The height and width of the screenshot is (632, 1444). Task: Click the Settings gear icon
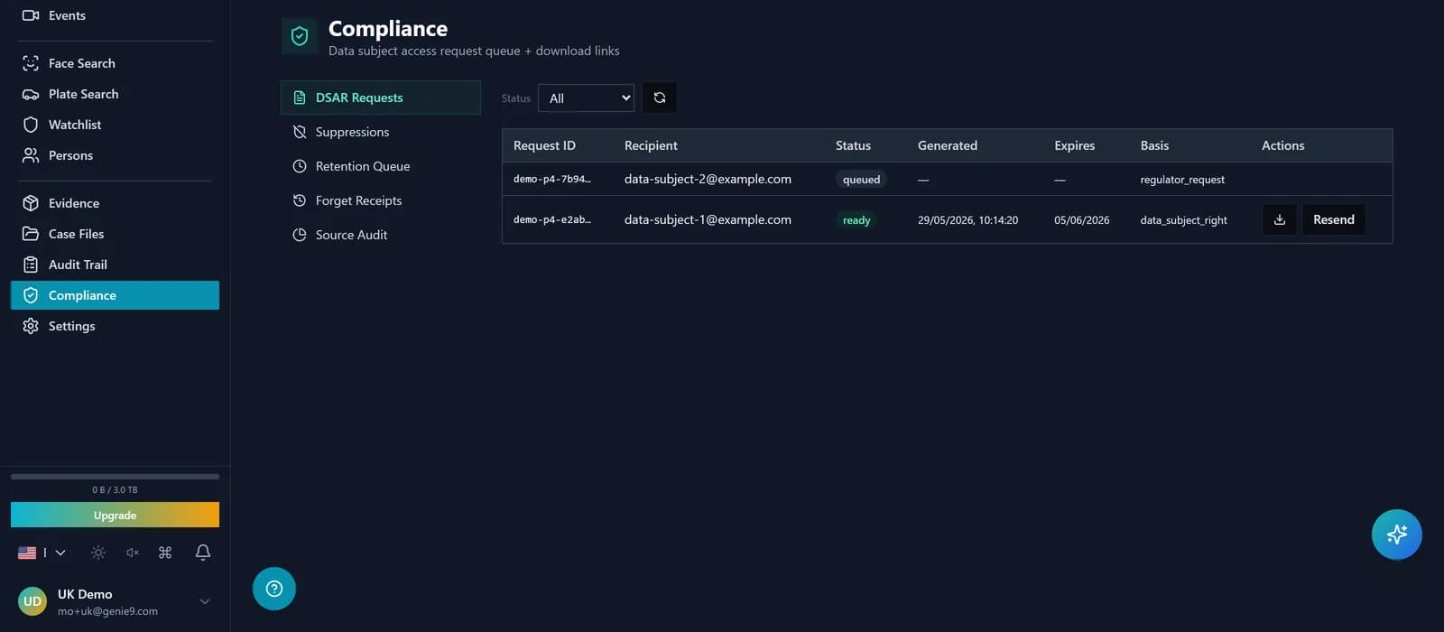tap(31, 326)
